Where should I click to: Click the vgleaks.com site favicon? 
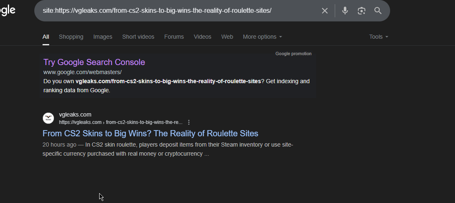pos(48,118)
